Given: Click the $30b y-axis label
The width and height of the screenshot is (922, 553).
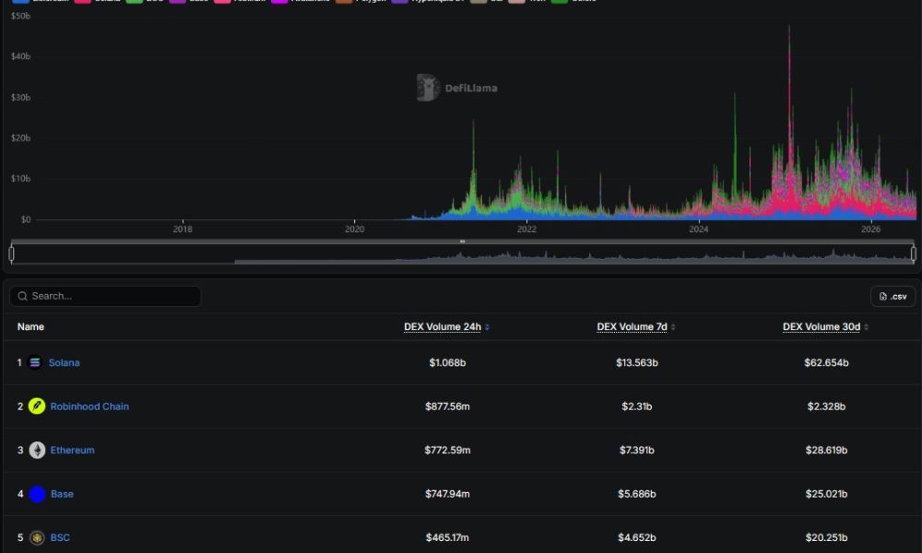Looking at the screenshot, I should point(20,98).
